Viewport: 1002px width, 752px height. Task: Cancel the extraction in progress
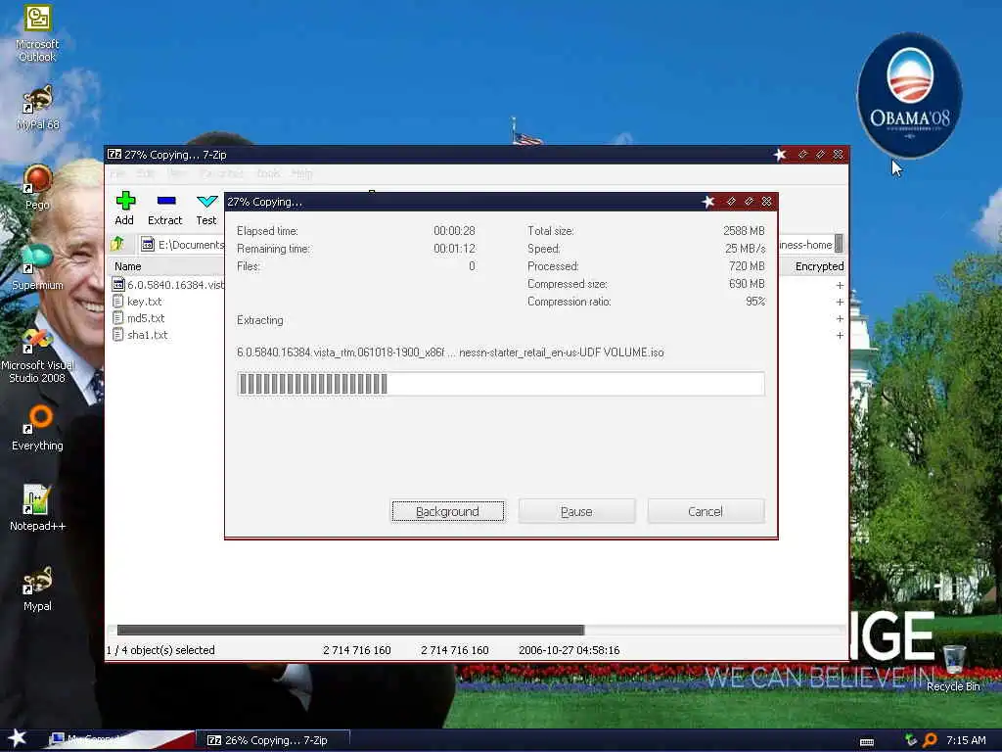click(706, 511)
